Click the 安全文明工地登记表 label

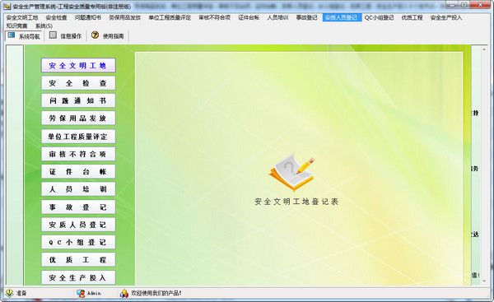296,202
